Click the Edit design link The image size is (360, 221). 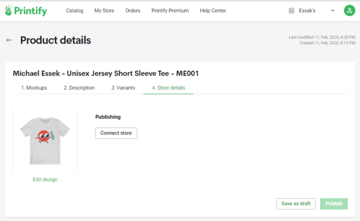pyautogui.click(x=45, y=179)
